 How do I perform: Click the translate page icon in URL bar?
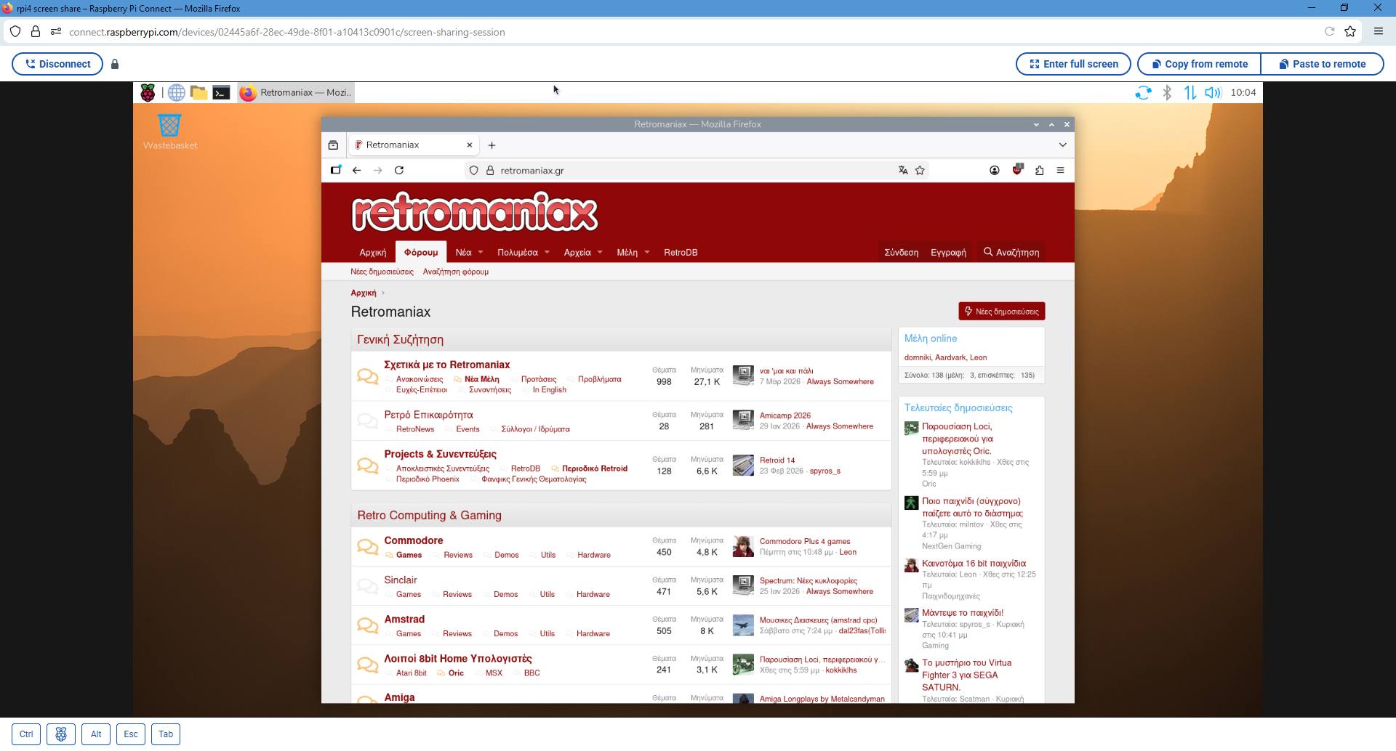(x=903, y=171)
